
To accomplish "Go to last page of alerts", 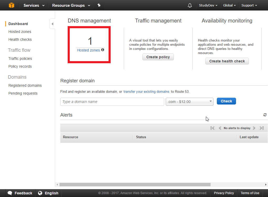I will (x=261, y=128).
